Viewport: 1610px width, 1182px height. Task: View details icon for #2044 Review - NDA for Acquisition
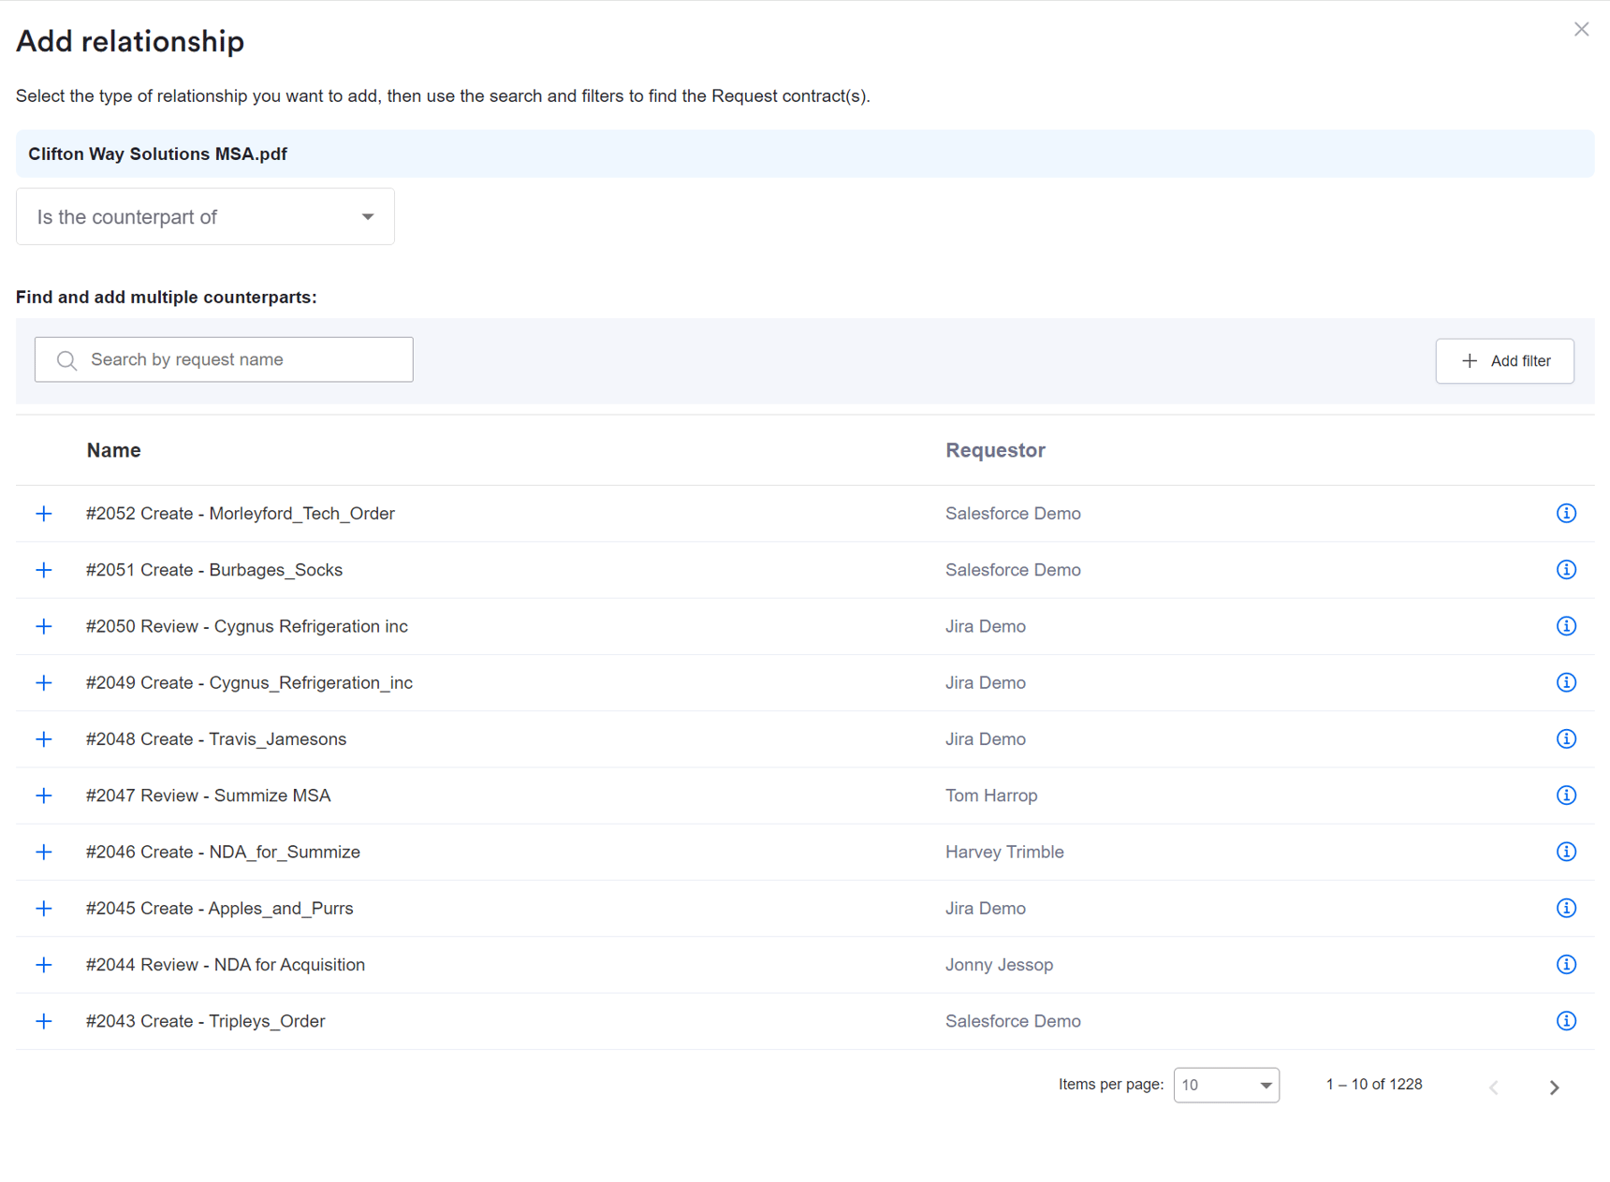tap(1566, 964)
